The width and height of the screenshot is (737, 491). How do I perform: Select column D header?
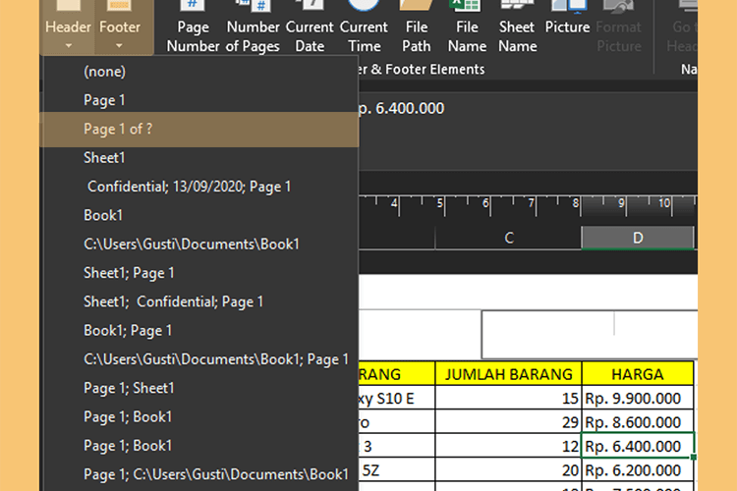coord(638,238)
